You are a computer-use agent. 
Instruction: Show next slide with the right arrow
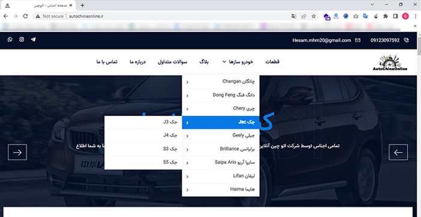tap(17, 152)
